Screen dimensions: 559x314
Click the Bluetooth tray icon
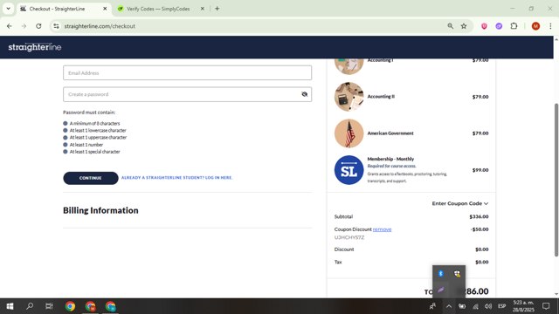tap(440, 273)
